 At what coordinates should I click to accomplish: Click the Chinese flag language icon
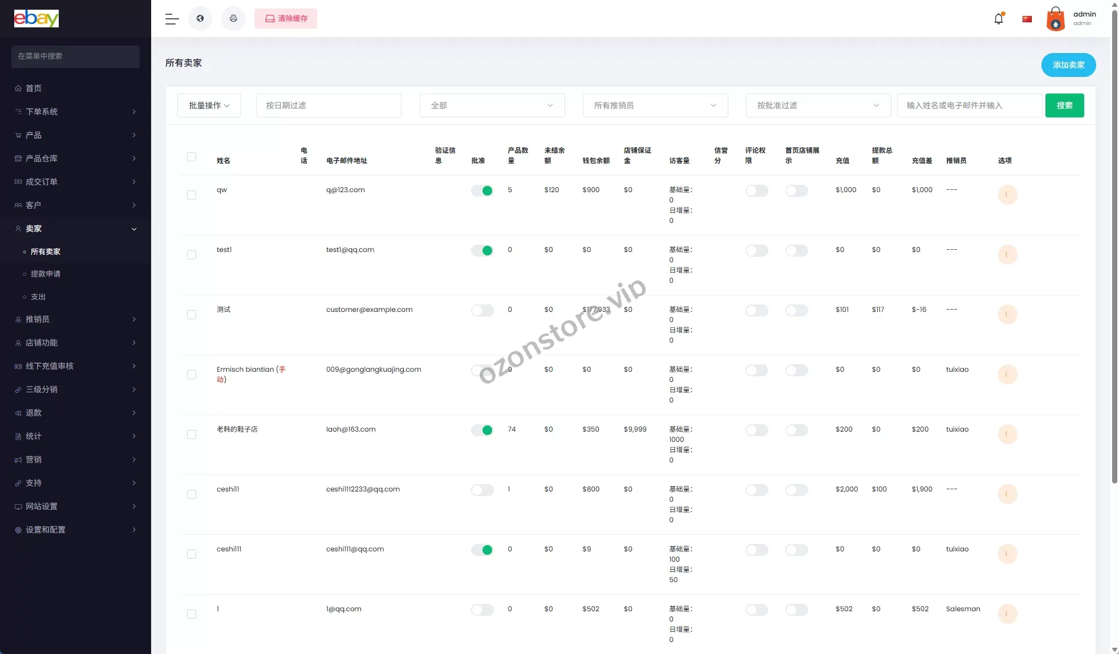click(1027, 19)
